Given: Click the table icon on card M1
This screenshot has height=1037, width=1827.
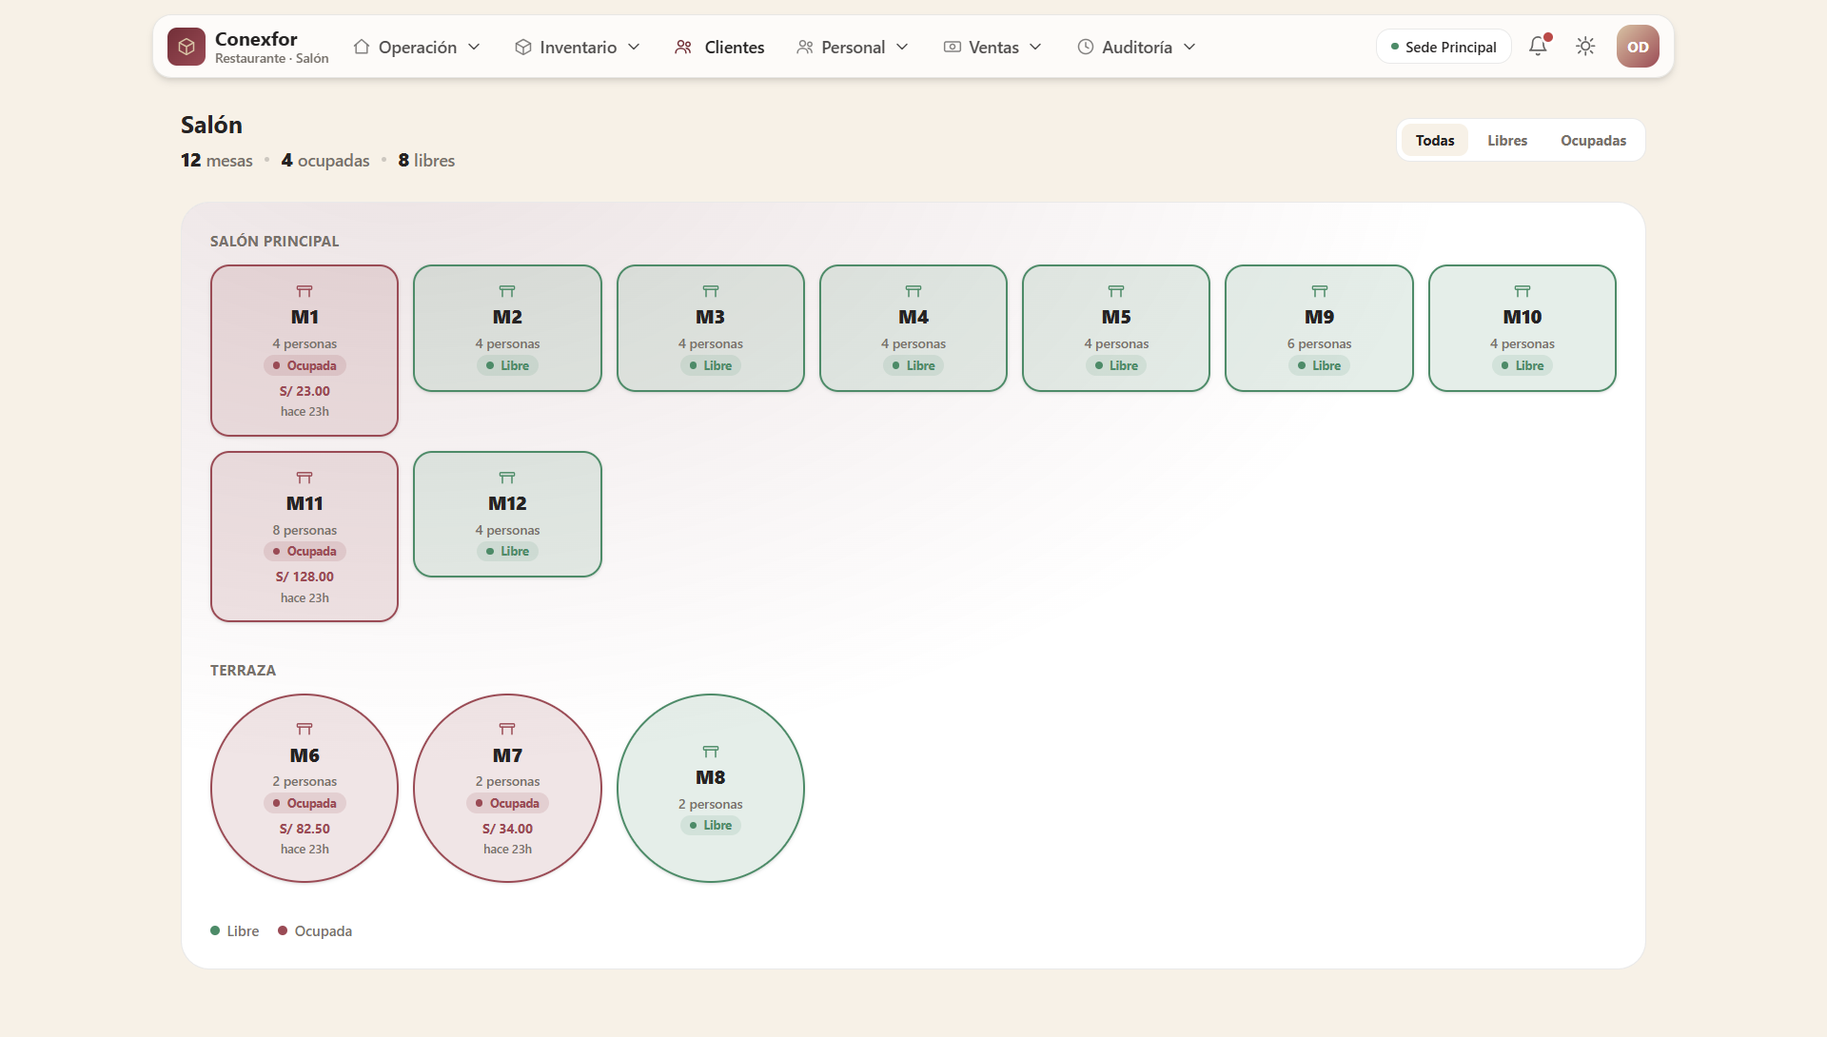Looking at the screenshot, I should click(x=304, y=291).
